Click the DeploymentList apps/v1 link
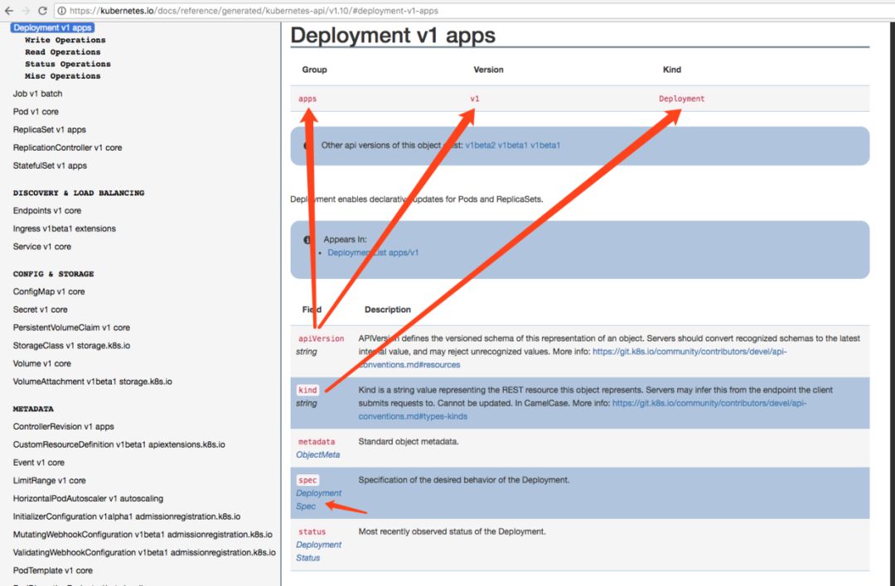The width and height of the screenshot is (895, 586). pos(373,252)
